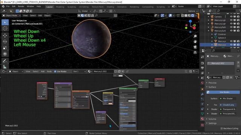Select Mercury1.002 material slot in list
The image size is (241, 135).
220,63
